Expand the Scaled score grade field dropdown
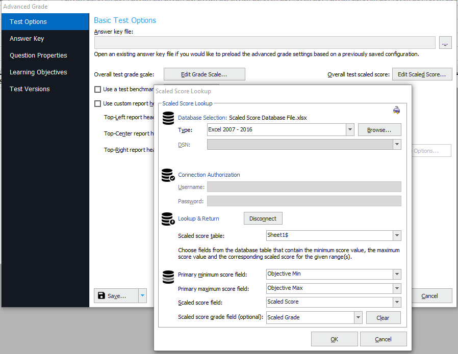 point(358,317)
